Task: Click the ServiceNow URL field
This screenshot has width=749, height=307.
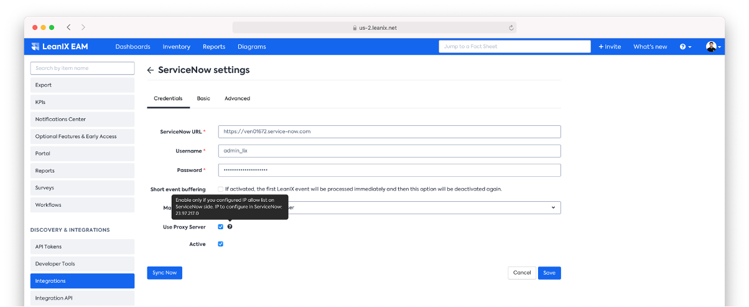Action: click(x=389, y=131)
